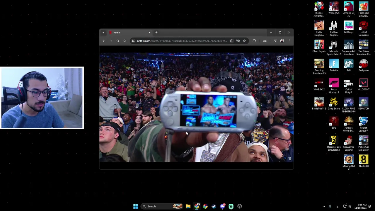Image resolution: width=375 pixels, height=211 pixels.
Task: Open the Sifu desktop shortcut
Action: (x=334, y=123)
